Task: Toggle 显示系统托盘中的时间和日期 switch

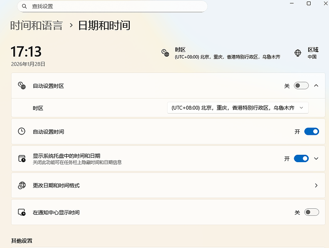Action: pyautogui.click(x=301, y=159)
